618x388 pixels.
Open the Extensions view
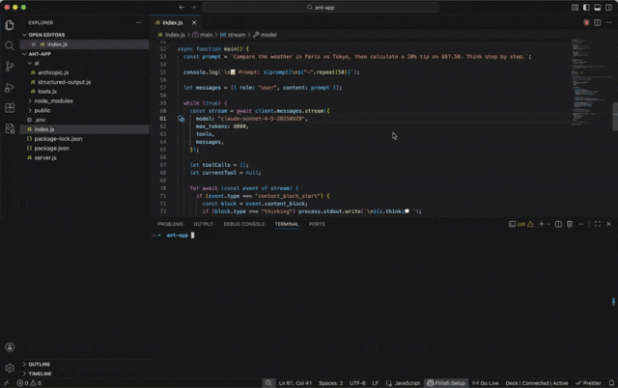(x=10, y=108)
